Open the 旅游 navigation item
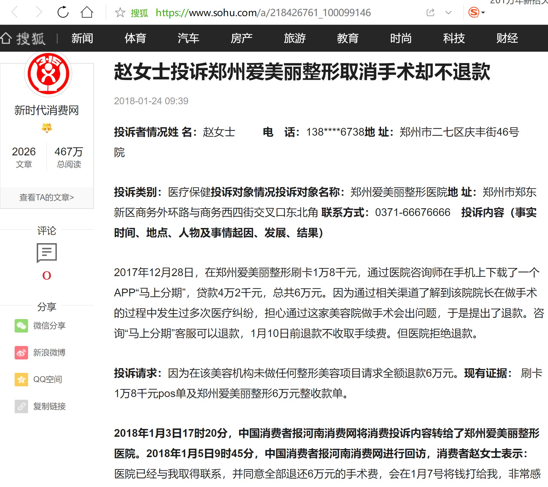Viewport: 548px width, 487px height. pos(295,38)
